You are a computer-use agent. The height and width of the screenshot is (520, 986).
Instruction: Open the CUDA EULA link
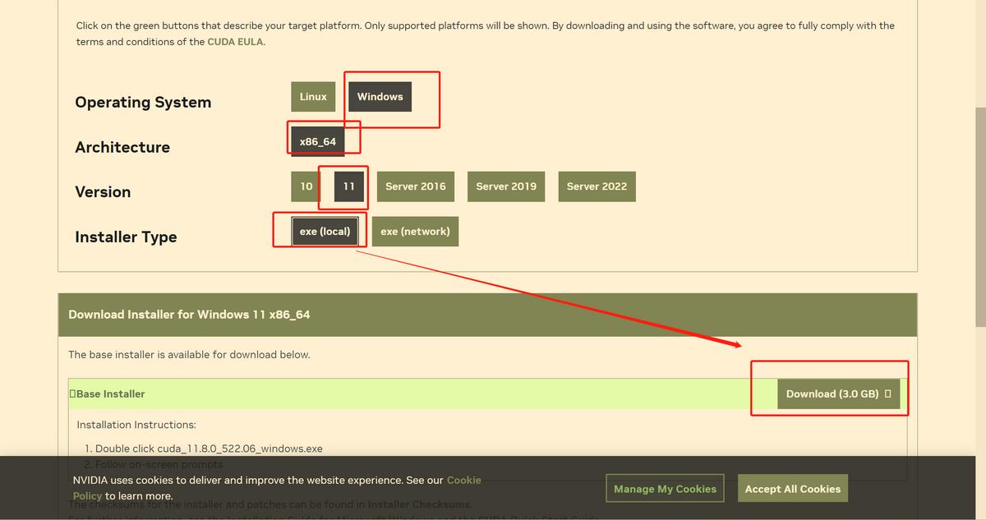click(x=236, y=41)
